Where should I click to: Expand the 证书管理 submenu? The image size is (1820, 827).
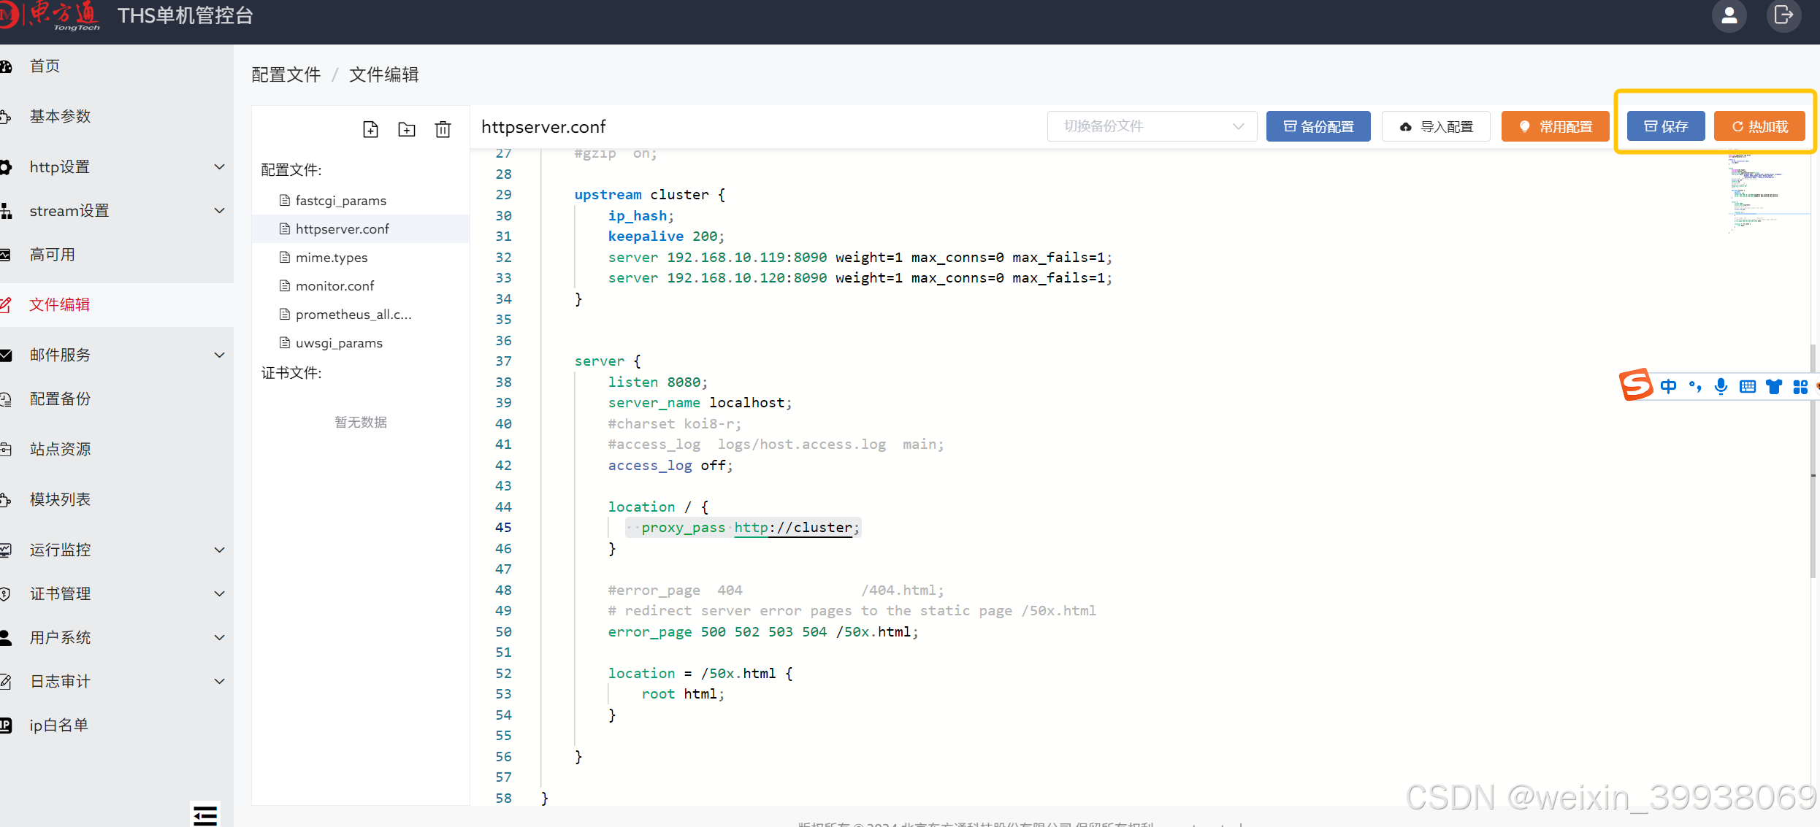(117, 594)
